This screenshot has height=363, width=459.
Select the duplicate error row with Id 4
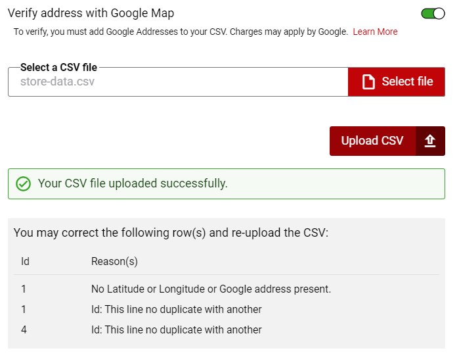coord(227,330)
